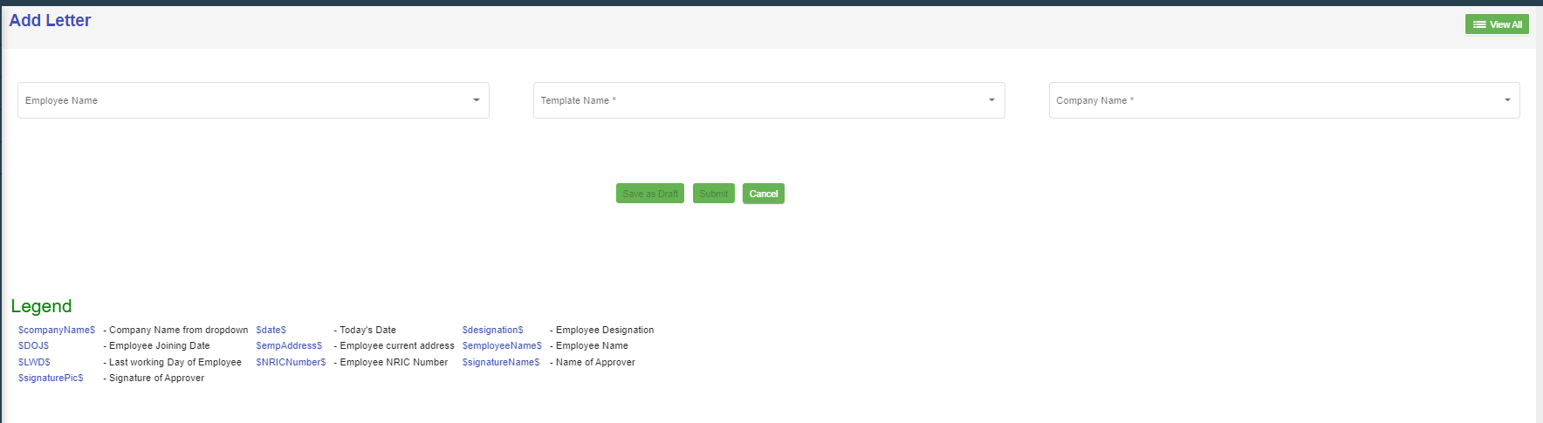
Task: Choose the $LWD$ legend placeholder
Action: pyautogui.click(x=35, y=362)
